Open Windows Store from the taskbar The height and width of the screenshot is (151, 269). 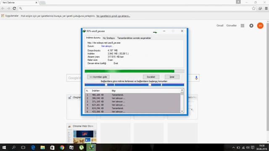click(52, 147)
